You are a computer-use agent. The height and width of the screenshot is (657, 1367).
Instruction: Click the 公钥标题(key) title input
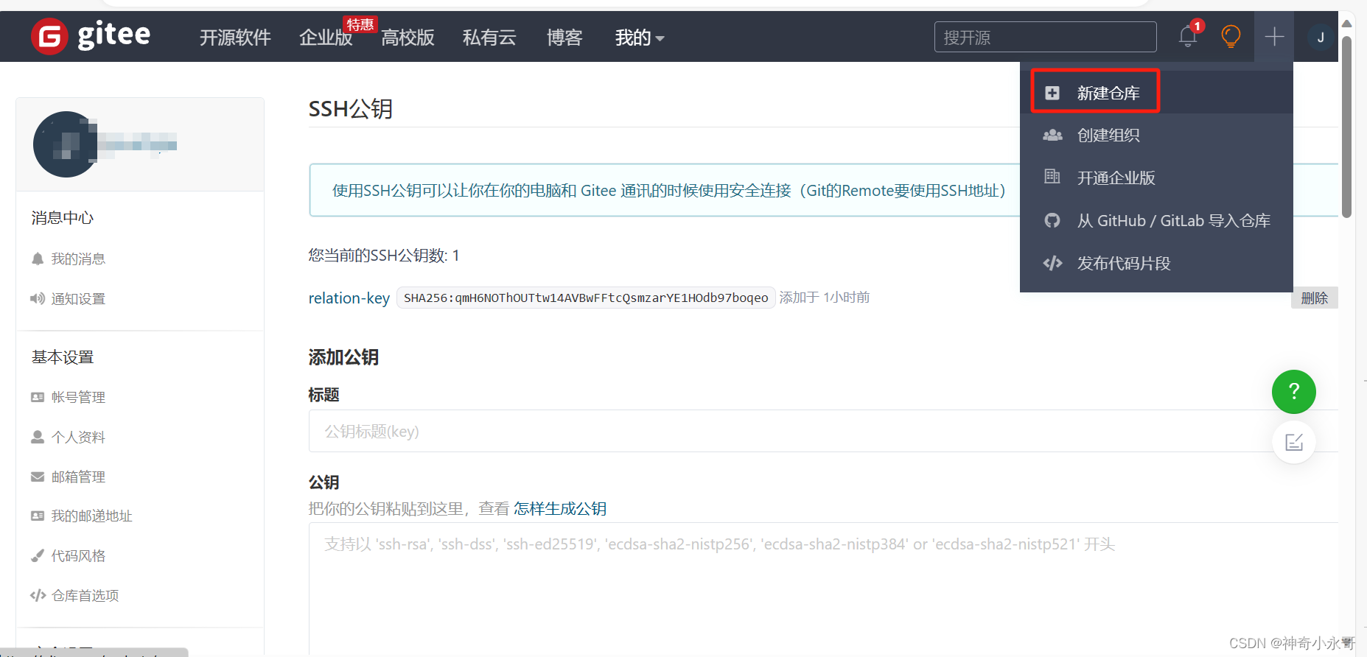[x=823, y=431]
